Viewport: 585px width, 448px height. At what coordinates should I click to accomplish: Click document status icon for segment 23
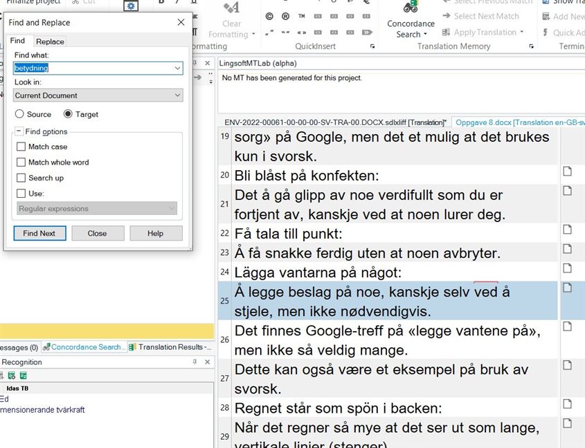point(567,249)
